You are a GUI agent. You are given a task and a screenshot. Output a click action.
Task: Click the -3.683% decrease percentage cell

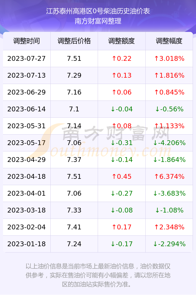point(169,193)
